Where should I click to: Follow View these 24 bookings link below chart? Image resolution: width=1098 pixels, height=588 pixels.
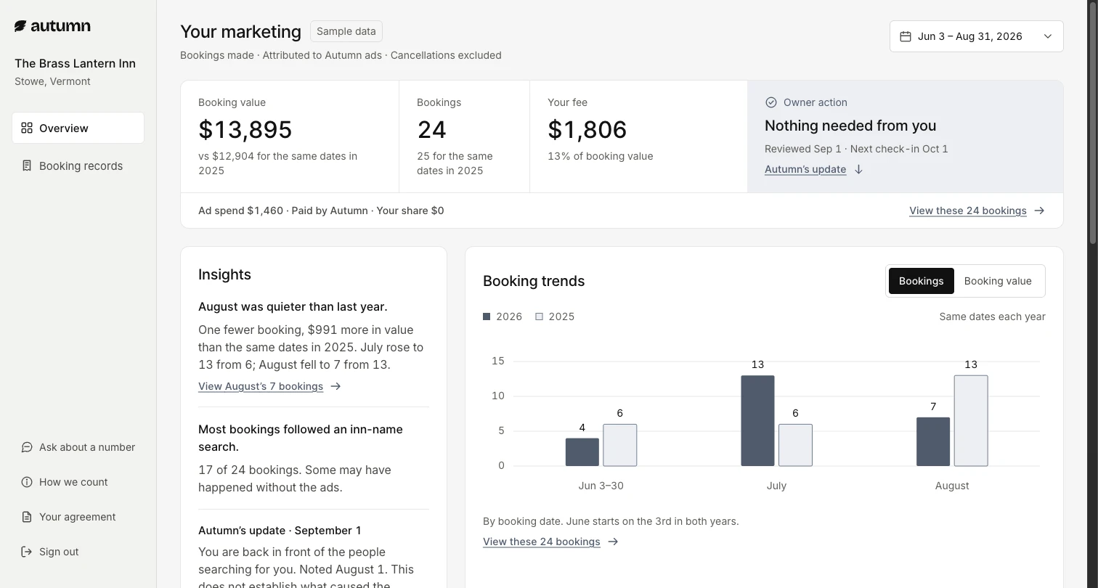[x=542, y=542]
